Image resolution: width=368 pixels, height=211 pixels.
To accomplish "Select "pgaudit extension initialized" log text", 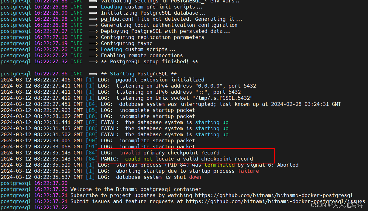I will tap(160, 80).
